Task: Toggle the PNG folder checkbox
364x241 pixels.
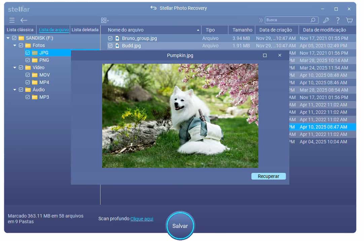Action: point(28,60)
